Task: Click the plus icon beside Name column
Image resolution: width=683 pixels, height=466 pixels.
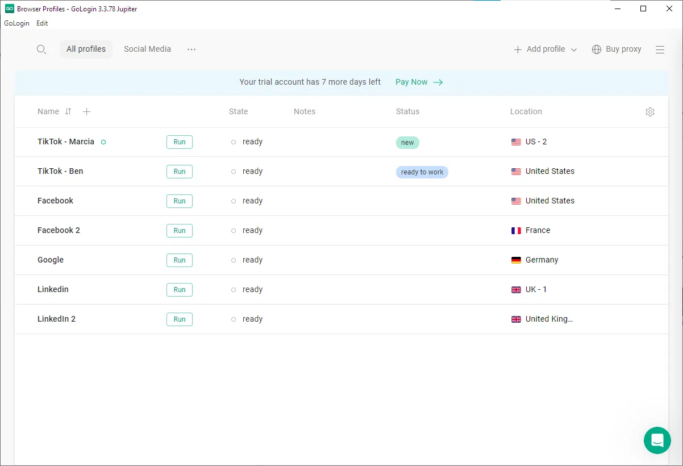Action: coord(86,111)
